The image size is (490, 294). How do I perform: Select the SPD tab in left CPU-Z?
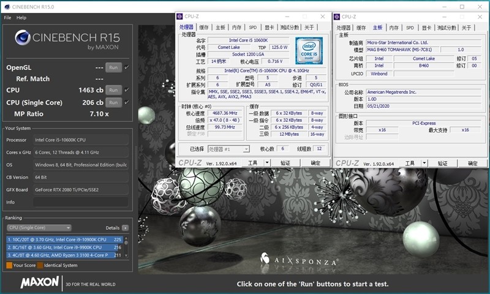point(253,28)
